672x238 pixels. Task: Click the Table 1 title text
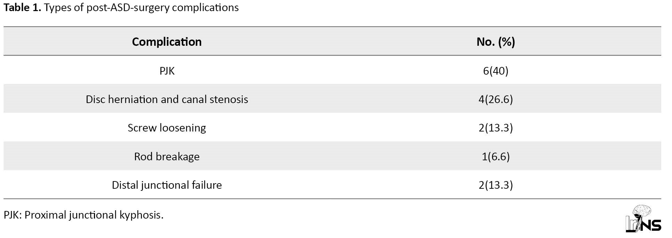coord(121,8)
